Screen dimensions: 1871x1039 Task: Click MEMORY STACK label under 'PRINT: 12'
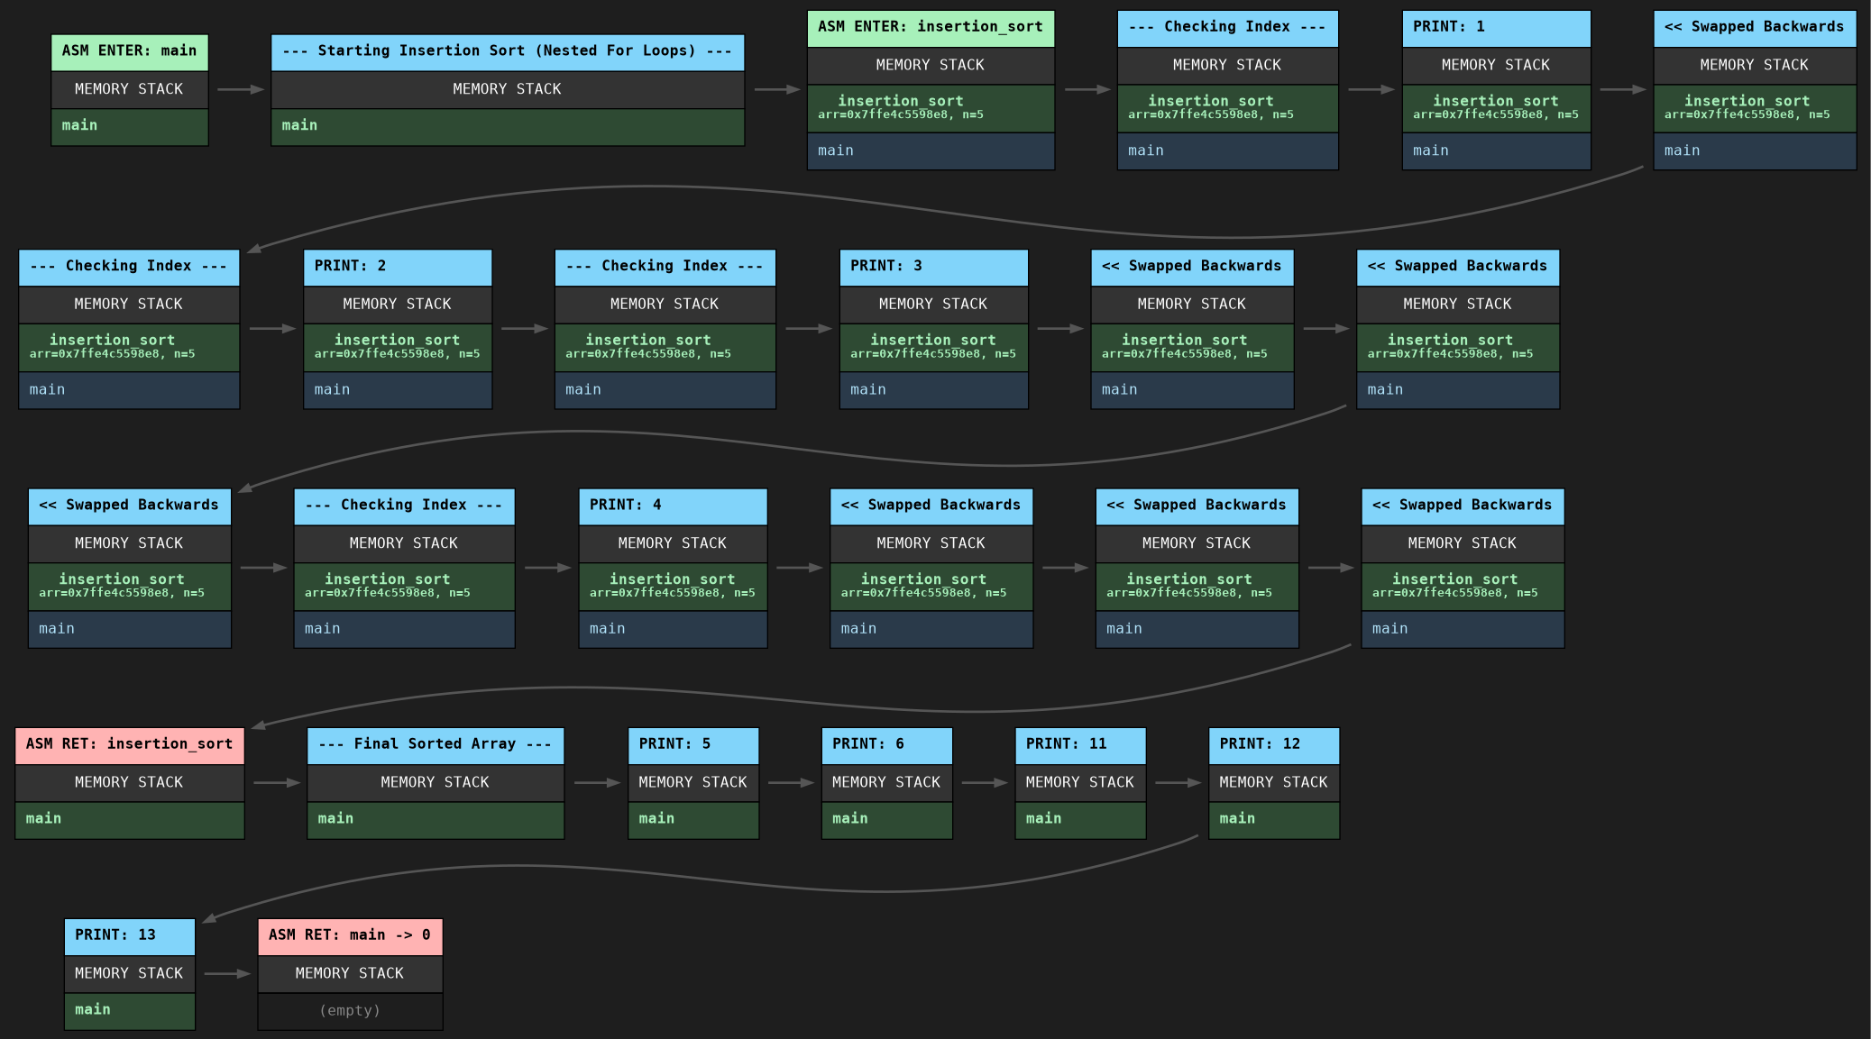click(1273, 782)
